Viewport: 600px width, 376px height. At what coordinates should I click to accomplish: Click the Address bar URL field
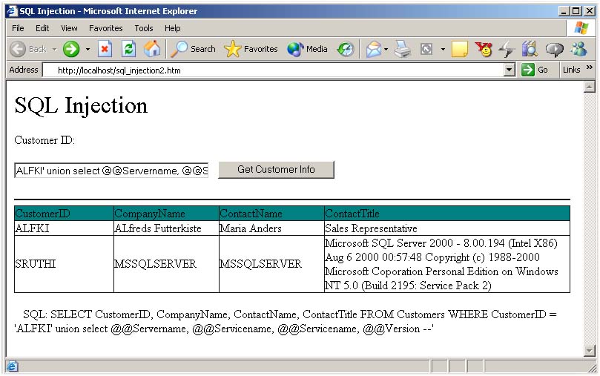[x=273, y=70]
